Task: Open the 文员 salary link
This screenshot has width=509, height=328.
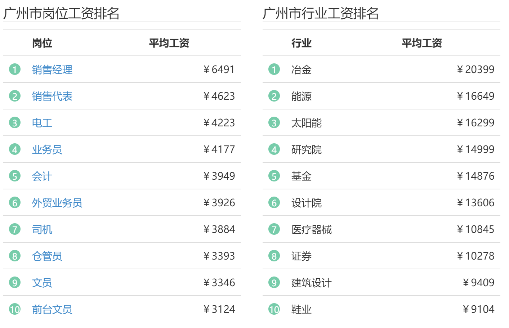Action: pos(42,283)
